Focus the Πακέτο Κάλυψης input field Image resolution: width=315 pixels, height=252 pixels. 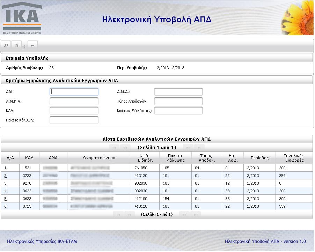coord(74,120)
